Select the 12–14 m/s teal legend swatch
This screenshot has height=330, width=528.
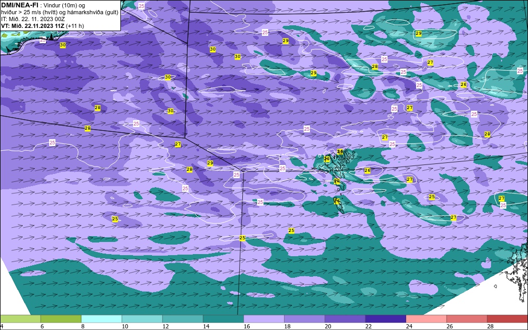[183, 319]
